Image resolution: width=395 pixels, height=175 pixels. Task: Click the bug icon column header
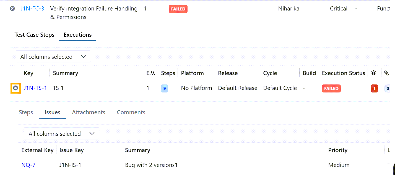pos(374,73)
